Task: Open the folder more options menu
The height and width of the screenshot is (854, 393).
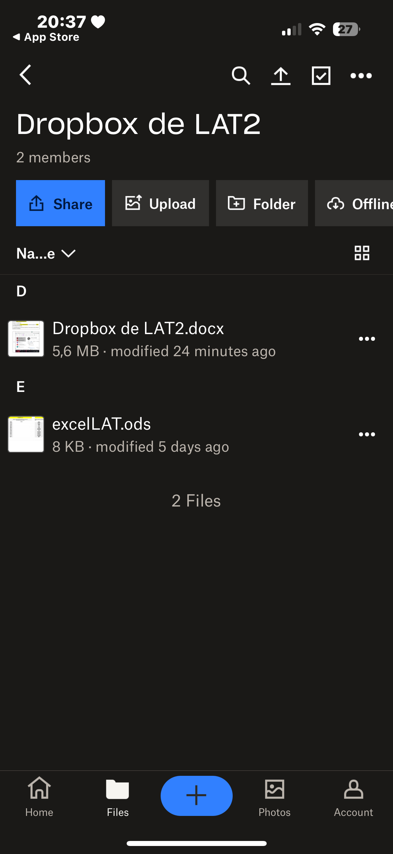Action: tap(361, 76)
